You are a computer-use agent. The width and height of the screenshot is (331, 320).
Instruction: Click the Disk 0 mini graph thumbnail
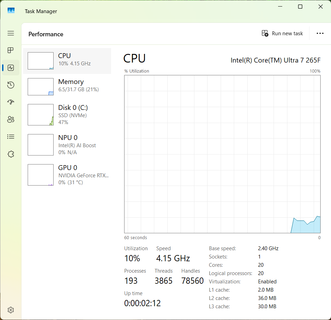pyautogui.click(x=40, y=115)
